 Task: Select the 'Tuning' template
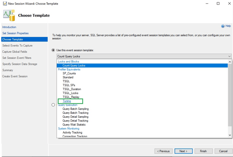[x=67, y=101]
